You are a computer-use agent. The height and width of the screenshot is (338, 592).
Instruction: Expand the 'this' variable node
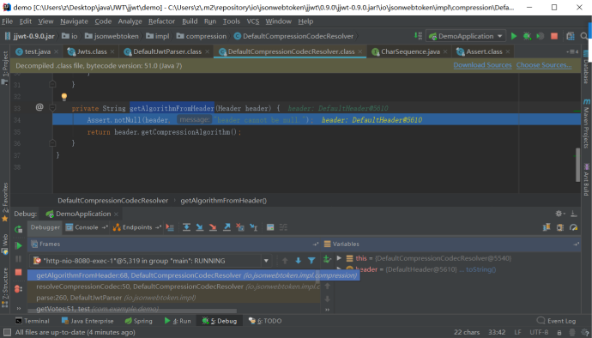(339, 258)
